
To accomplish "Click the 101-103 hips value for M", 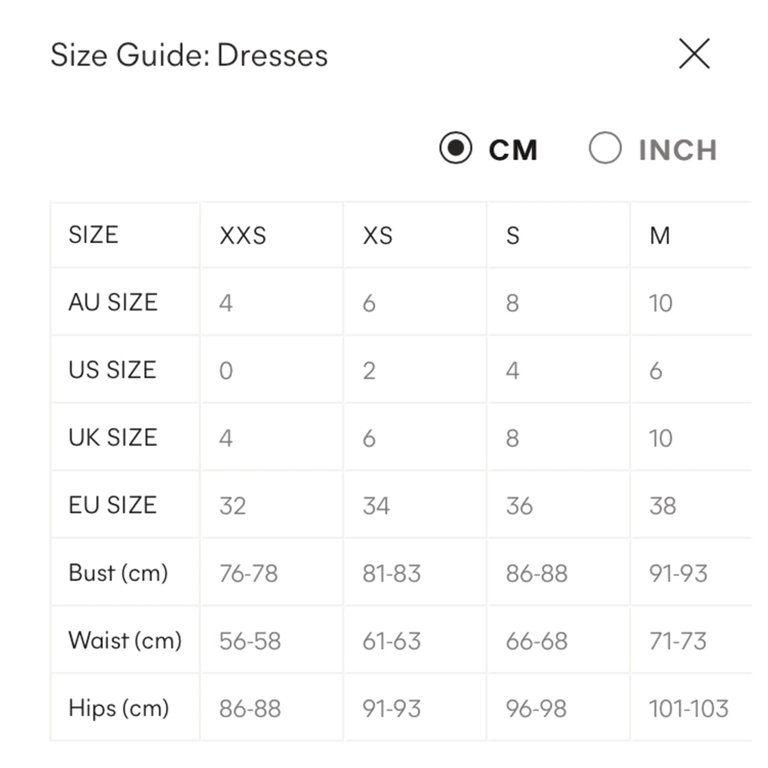I will (x=688, y=709).
